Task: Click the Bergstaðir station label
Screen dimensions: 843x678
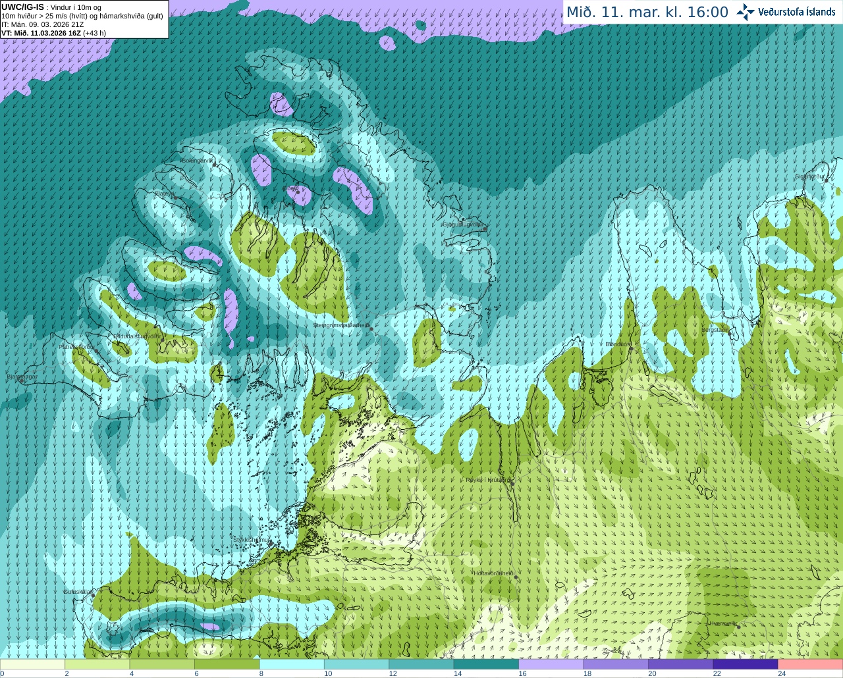Action: click(x=716, y=330)
